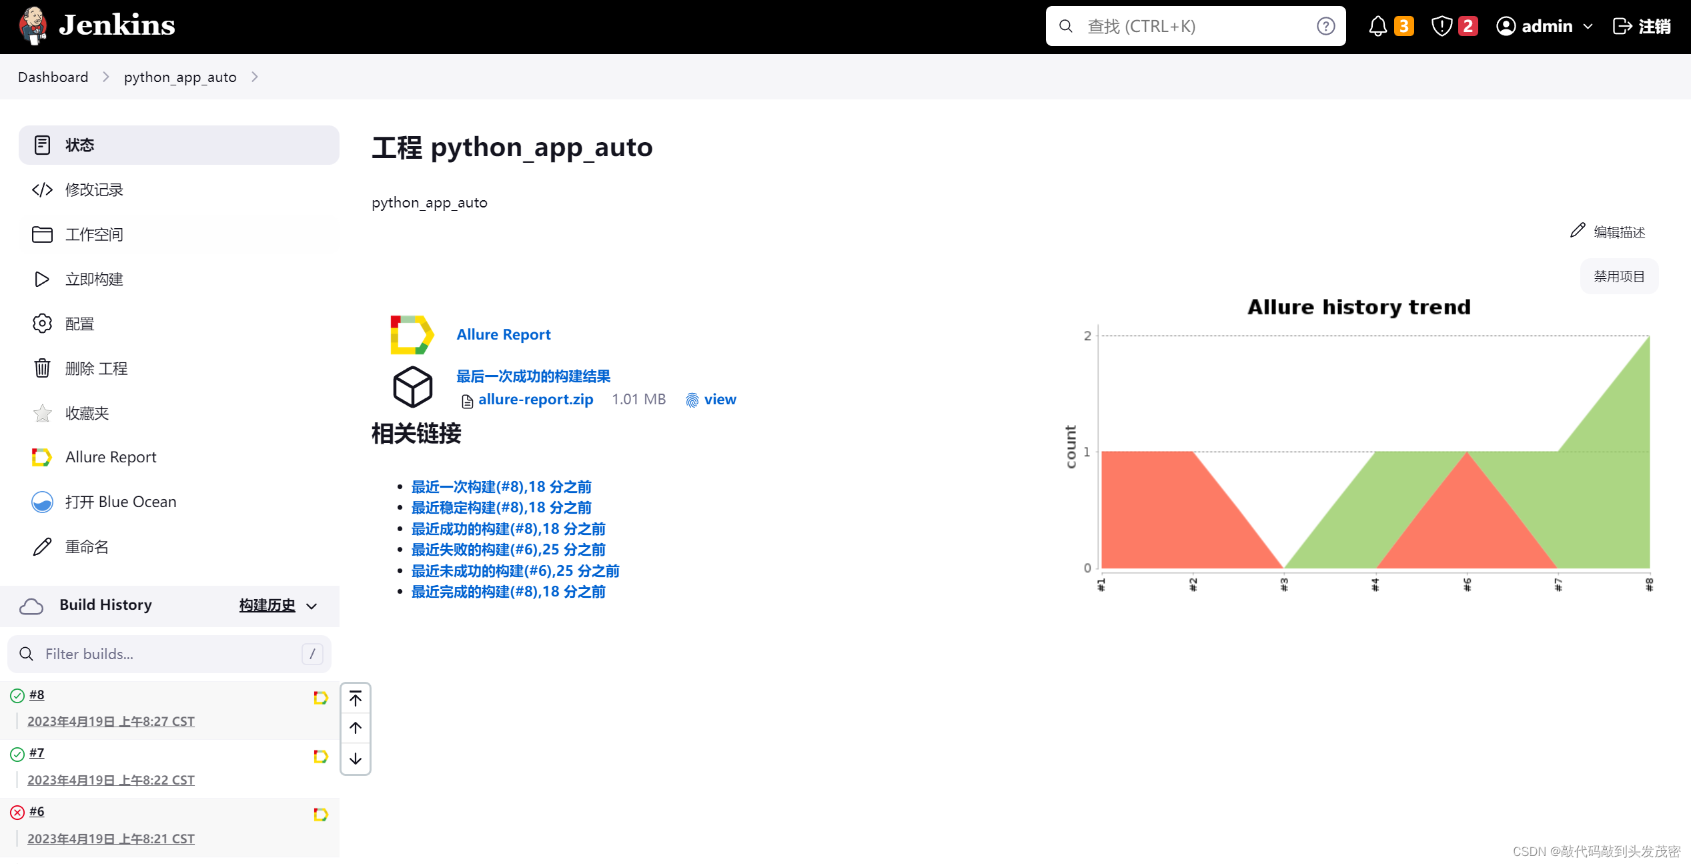Image resolution: width=1691 pixels, height=864 pixels.
Task: Open 修改记录 in the sidebar
Action: pyautogui.click(x=179, y=189)
